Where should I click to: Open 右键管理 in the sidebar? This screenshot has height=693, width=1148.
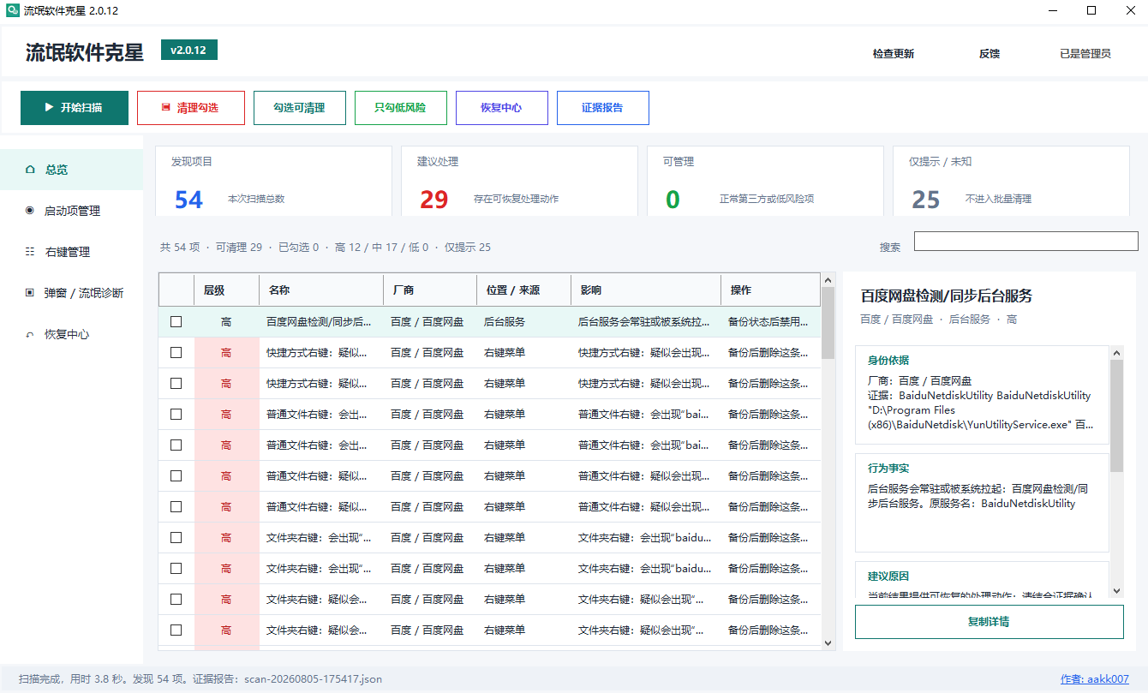(x=72, y=252)
